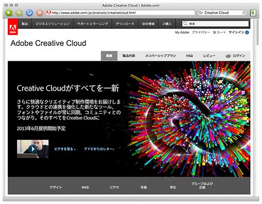262x204 pixels.
Task: Switch to the メンバーシッププラン tab
Action: 160,56
